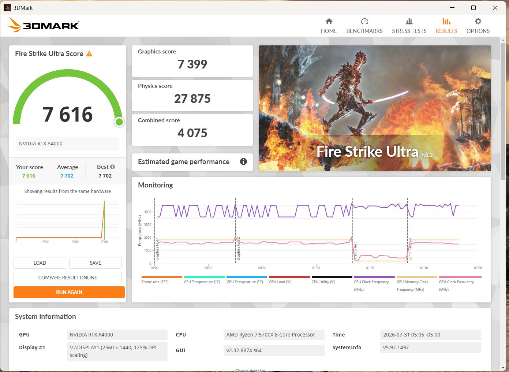509x372 pixels.
Task: Toggle CPU Clock Frequency legend entry
Action: point(374,284)
